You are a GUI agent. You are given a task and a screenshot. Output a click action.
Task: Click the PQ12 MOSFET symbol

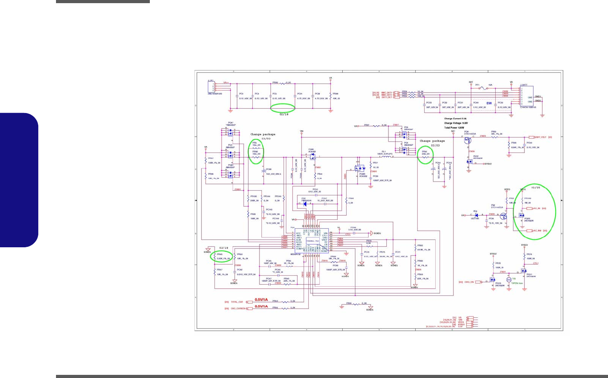point(469,162)
